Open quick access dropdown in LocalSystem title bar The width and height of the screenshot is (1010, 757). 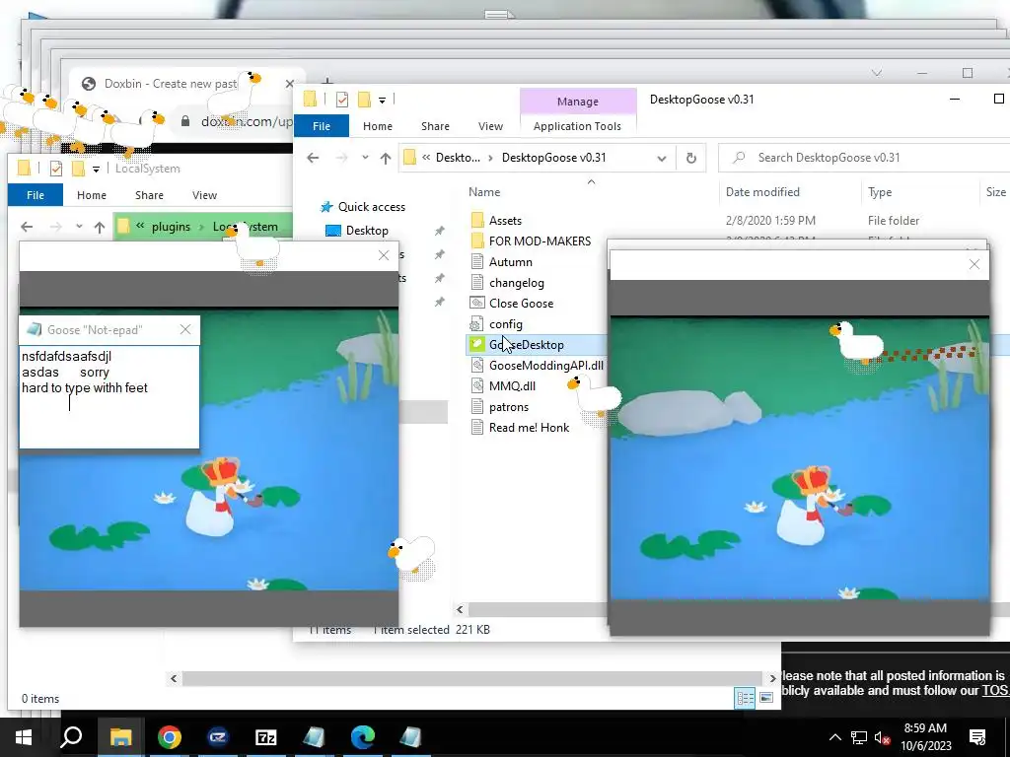[x=96, y=170]
